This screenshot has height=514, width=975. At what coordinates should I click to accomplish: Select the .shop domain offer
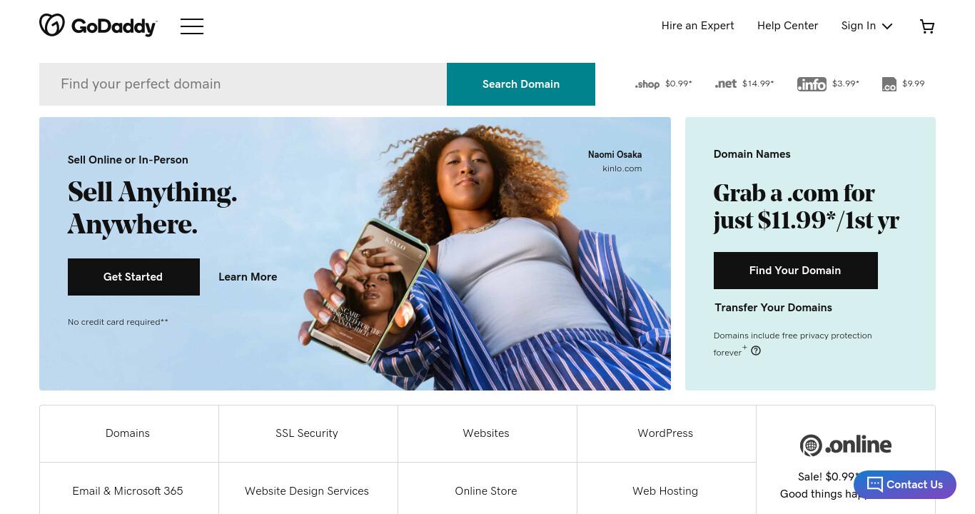pyautogui.click(x=663, y=84)
